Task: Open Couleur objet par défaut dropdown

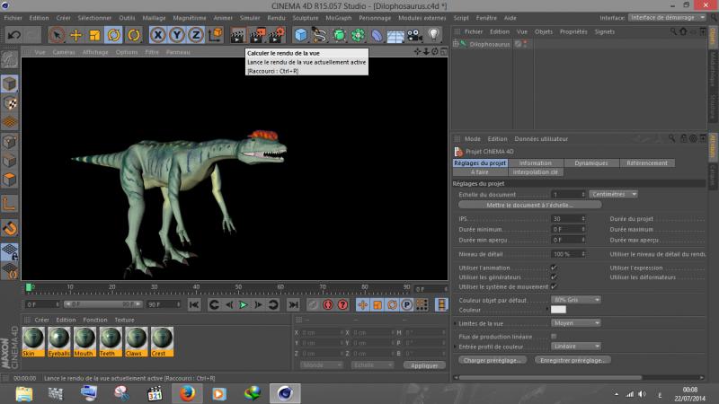Action: 576,300
